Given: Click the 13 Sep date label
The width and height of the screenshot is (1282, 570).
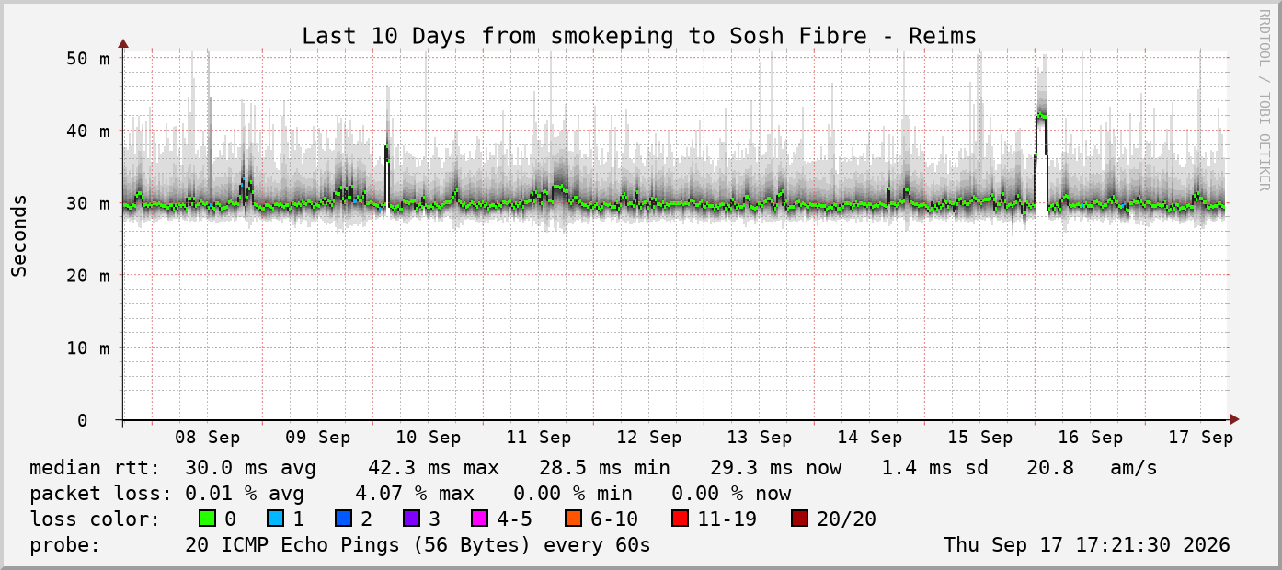Looking at the screenshot, I should coord(759,438).
